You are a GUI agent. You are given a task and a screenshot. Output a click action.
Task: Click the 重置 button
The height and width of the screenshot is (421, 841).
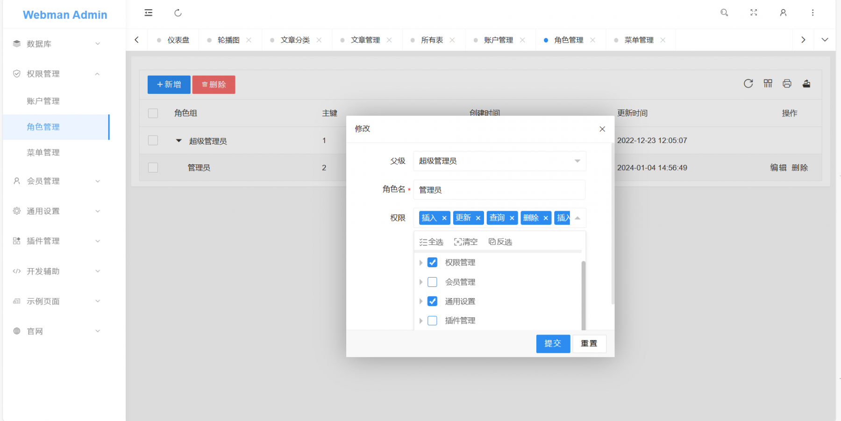coord(589,343)
